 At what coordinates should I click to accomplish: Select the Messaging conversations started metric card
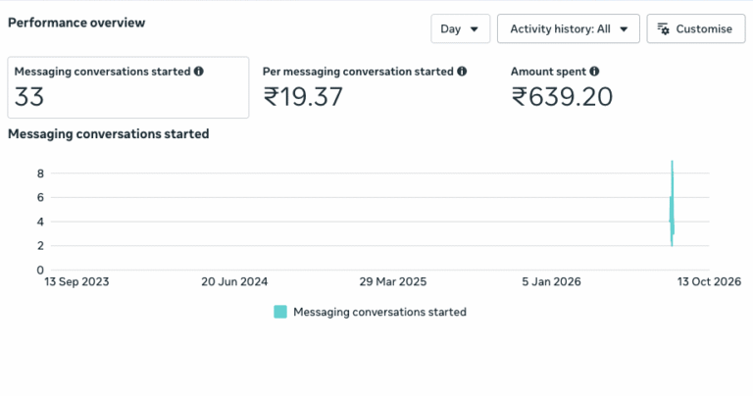point(128,87)
